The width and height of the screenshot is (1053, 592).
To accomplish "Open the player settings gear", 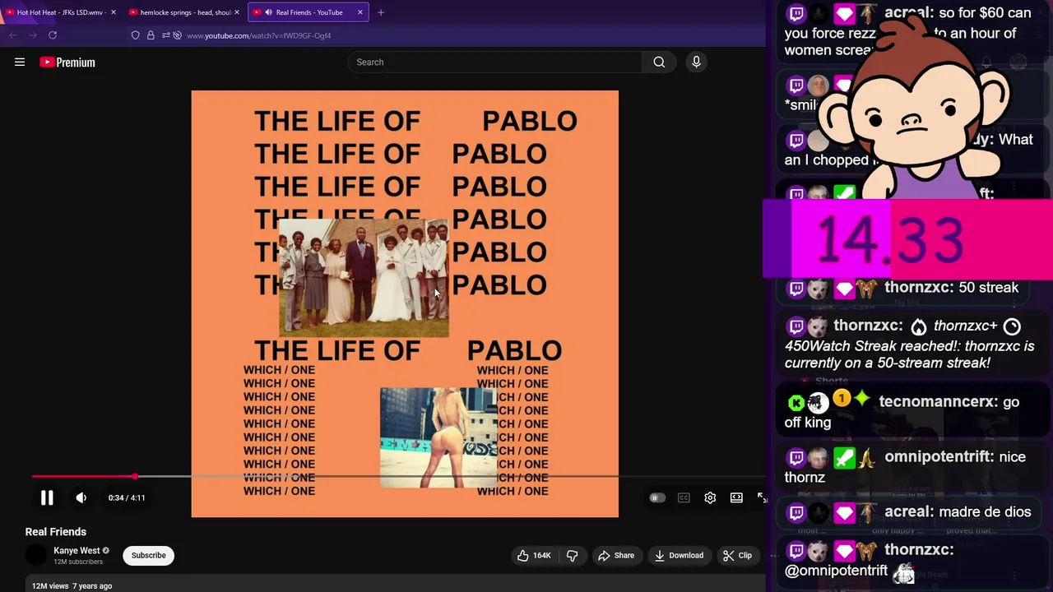I will 710,497.
